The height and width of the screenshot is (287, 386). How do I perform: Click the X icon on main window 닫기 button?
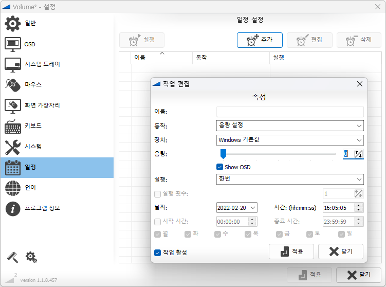352,275
